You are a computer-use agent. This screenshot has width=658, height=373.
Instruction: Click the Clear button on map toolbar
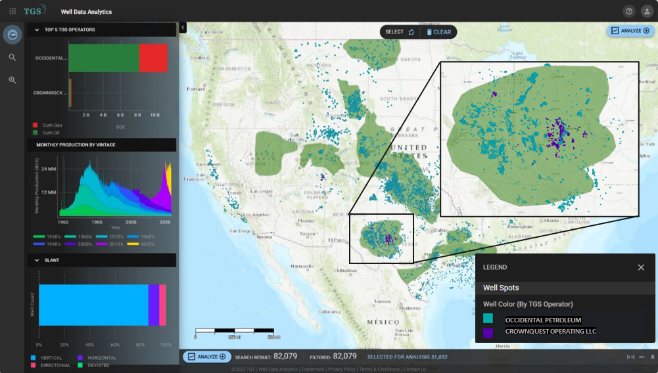(438, 32)
